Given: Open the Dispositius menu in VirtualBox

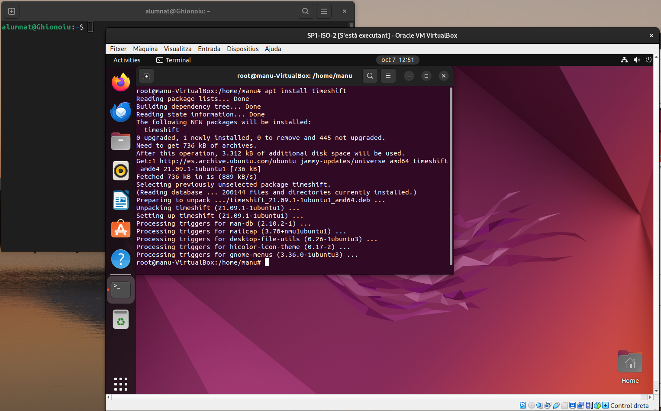Looking at the screenshot, I should coord(242,49).
